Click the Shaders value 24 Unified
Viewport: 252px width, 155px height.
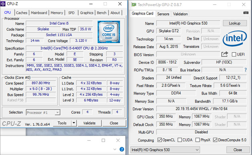coord(174,78)
